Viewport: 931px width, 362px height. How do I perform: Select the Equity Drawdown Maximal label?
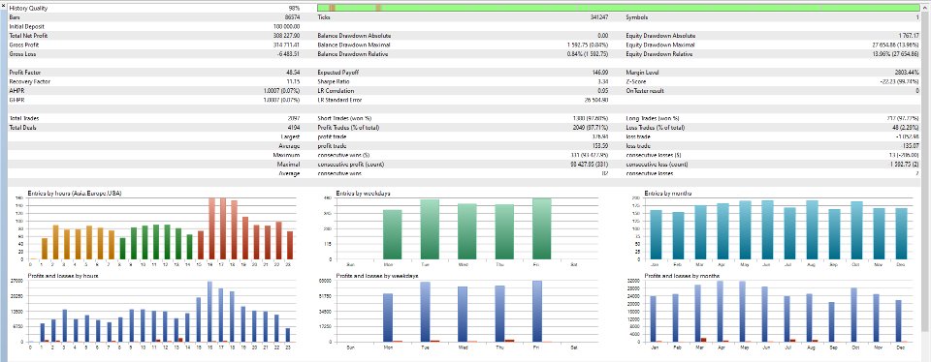point(660,45)
